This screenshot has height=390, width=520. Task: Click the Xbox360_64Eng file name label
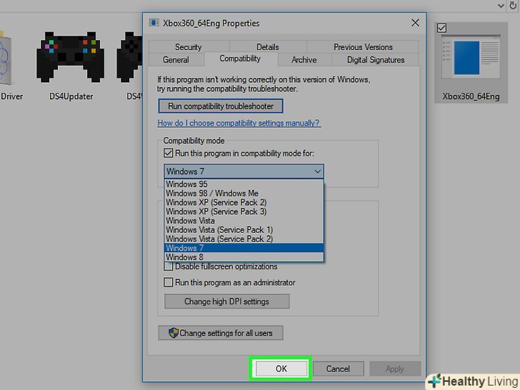tap(471, 96)
